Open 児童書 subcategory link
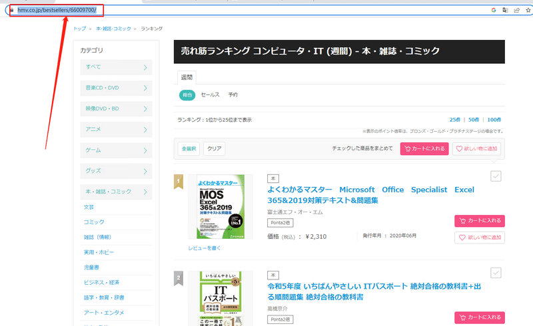The image size is (533, 326). (x=91, y=267)
